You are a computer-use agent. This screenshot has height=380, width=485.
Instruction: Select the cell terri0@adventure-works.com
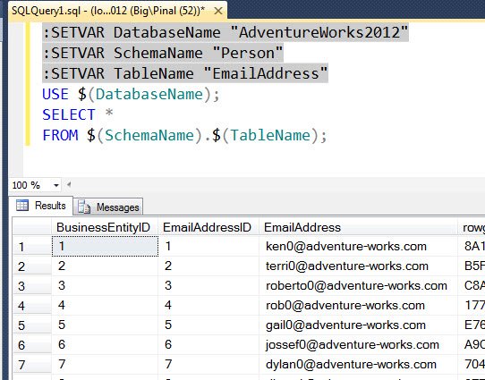(358, 266)
